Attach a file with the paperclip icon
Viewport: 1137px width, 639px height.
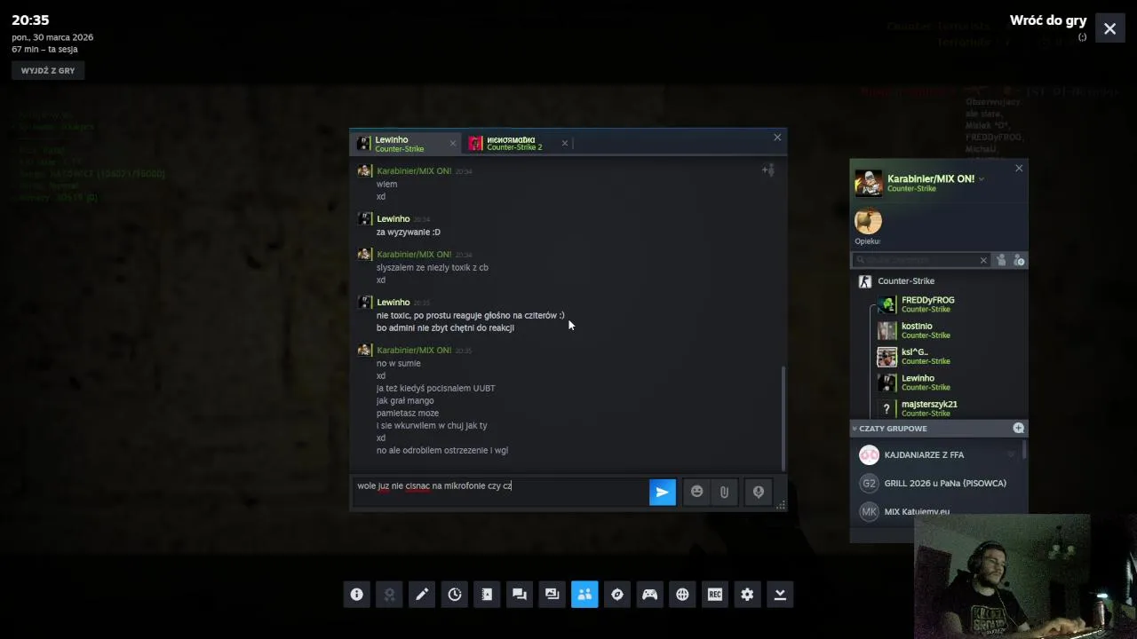click(724, 492)
